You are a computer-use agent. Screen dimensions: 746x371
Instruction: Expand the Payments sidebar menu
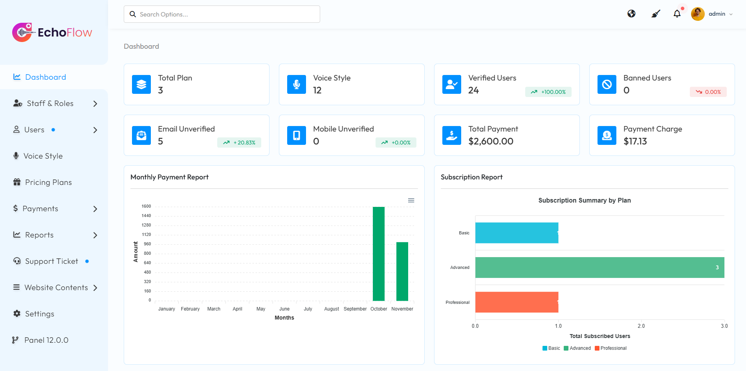tap(55, 209)
